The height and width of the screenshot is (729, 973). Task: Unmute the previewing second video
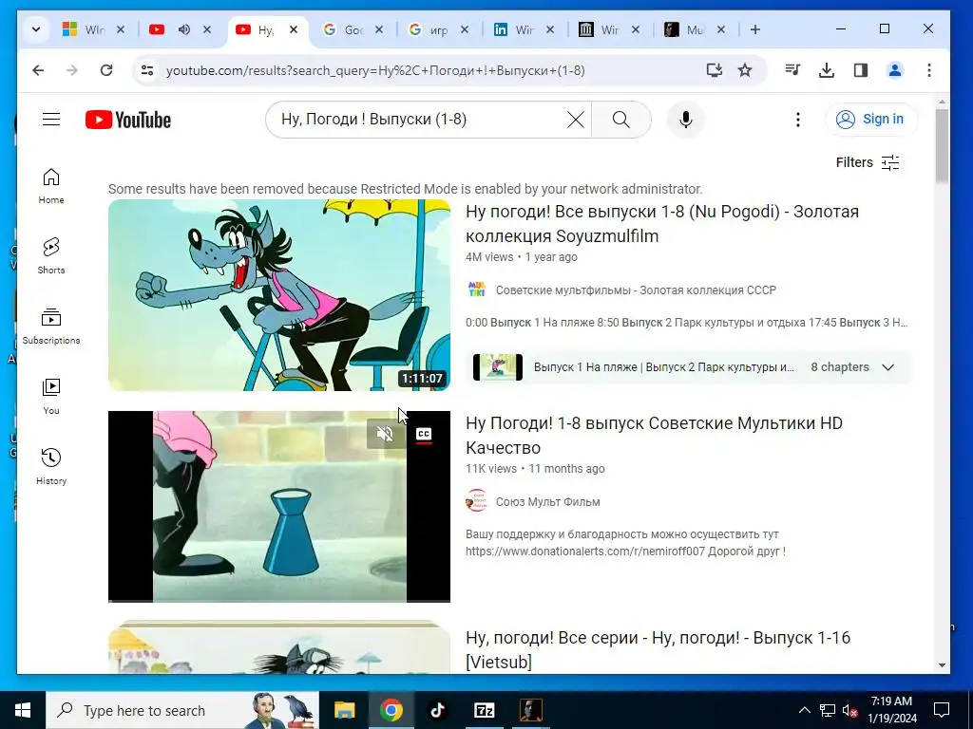click(385, 434)
